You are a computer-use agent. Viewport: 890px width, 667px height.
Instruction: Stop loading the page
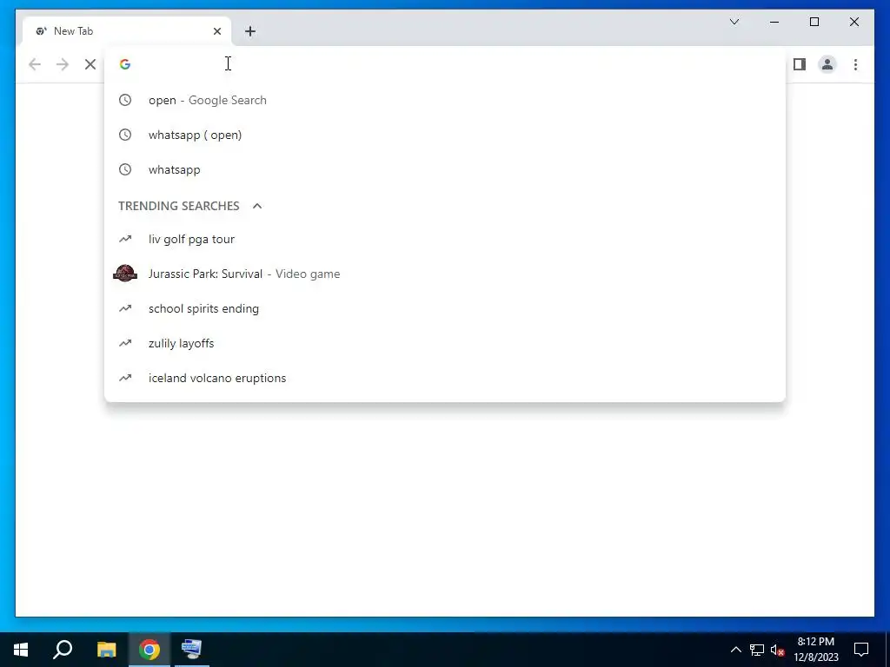pyautogui.click(x=90, y=64)
